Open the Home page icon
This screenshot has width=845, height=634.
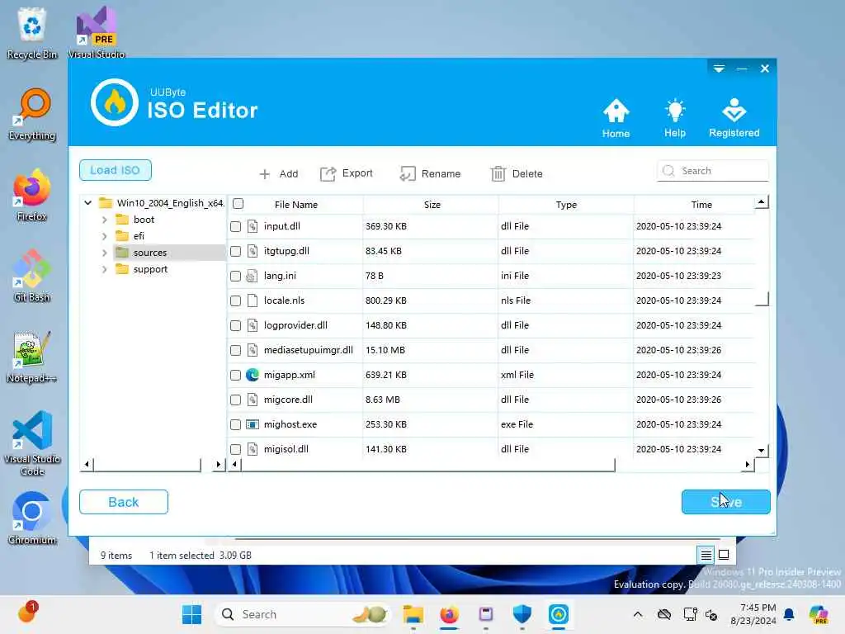tap(616, 111)
